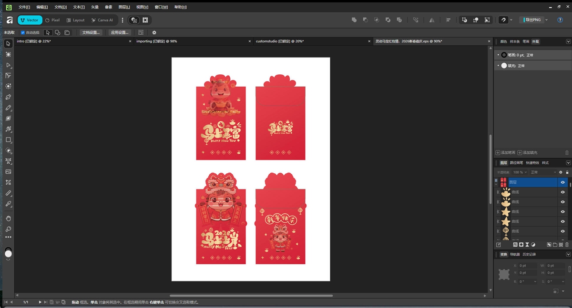Click the W width field in Transform panel
Viewport: 572px width, 308px height.
click(556, 266)
